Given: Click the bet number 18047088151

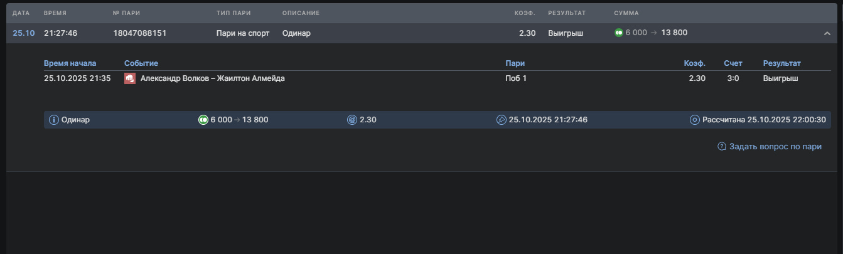Looking at the screenshot, I should click(140, 33).
